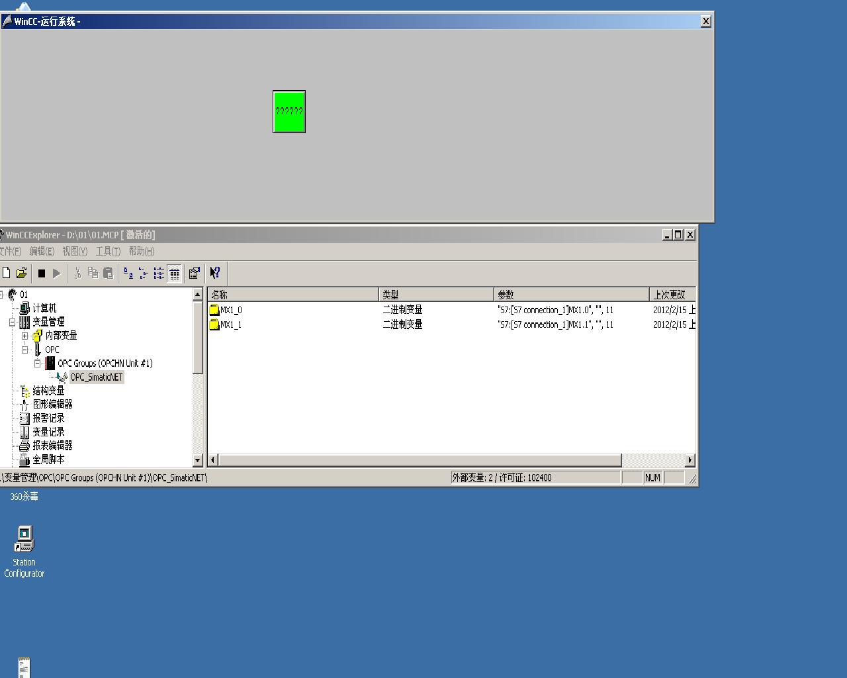Click the 全局脚本 icon in tree
The image size is (847, 678).
pos(24,459)
